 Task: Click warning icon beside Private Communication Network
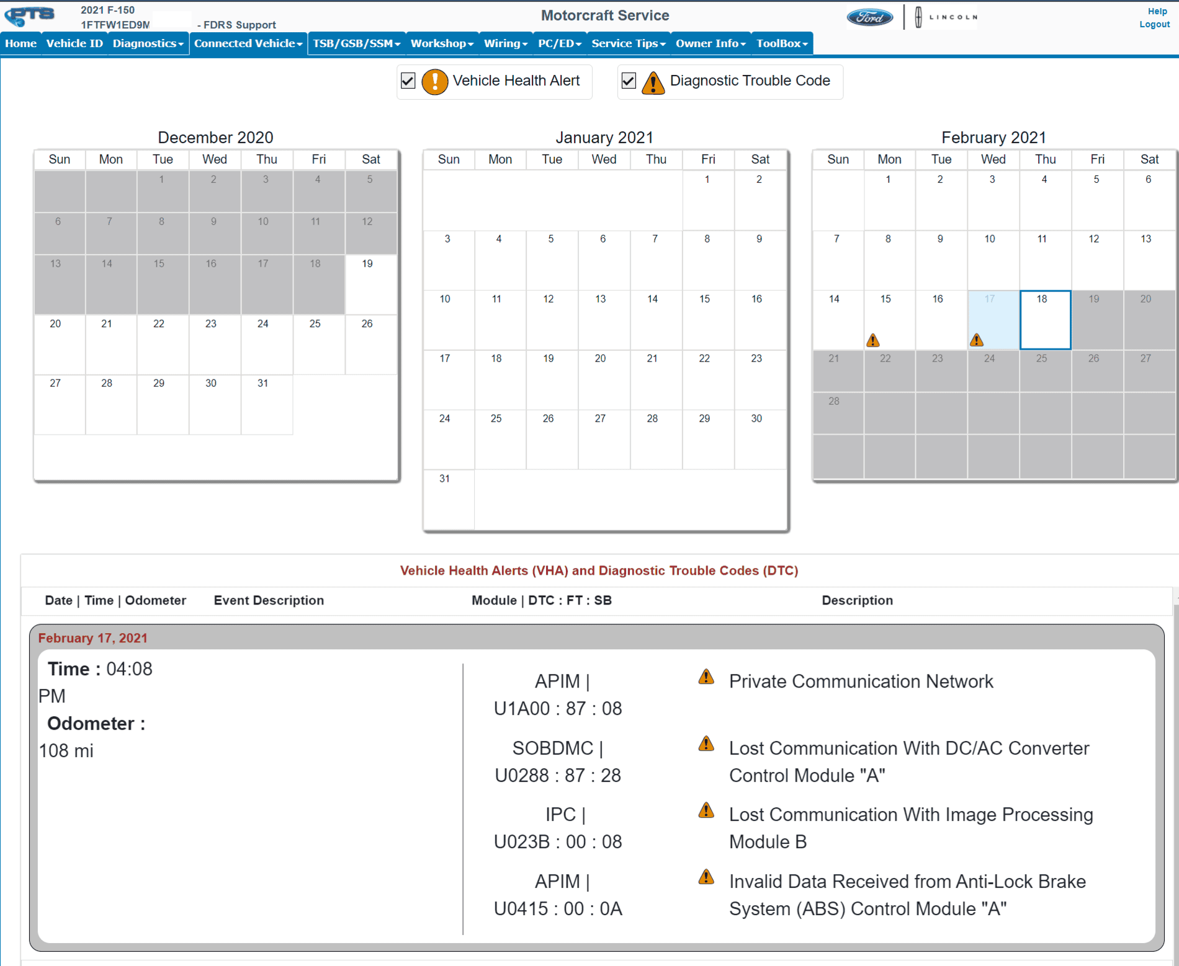(706, 677)
